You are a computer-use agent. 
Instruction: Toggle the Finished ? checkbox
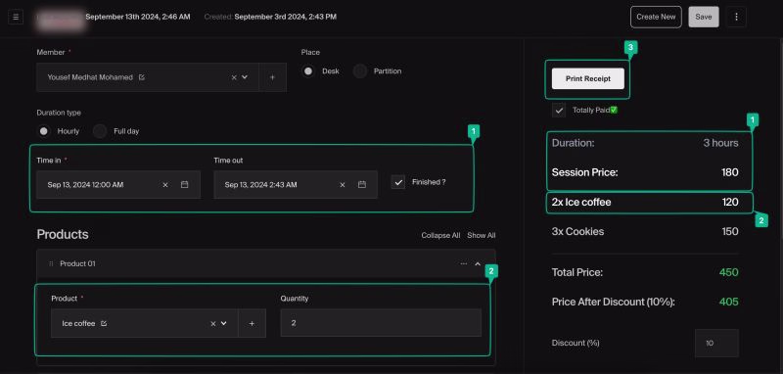click(x=398, y=182)
